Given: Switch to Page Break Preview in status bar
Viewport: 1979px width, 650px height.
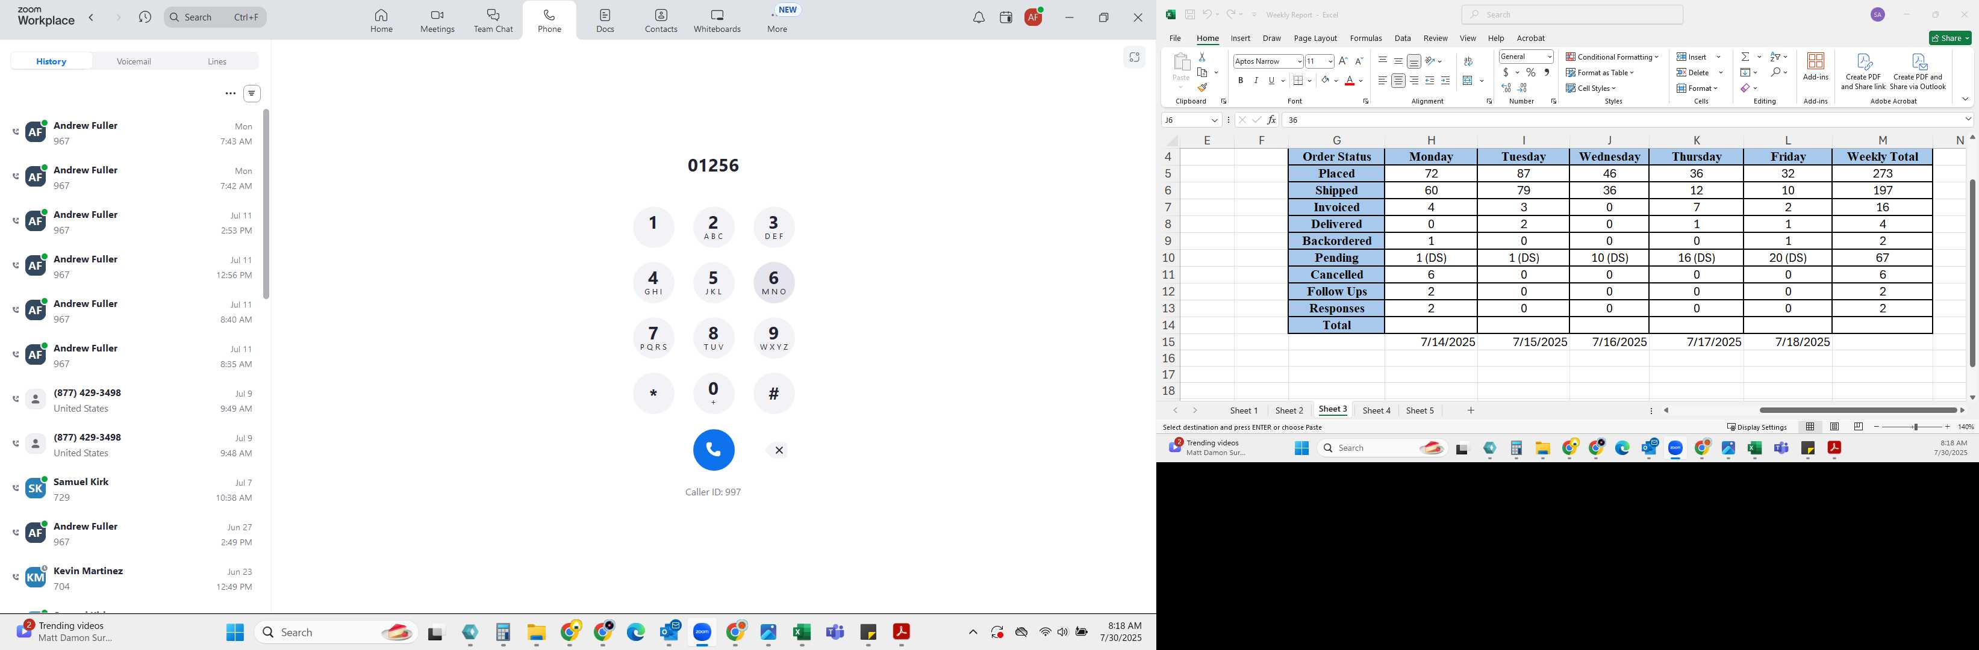Looking at the screenshot, I should coord(1859,427).
